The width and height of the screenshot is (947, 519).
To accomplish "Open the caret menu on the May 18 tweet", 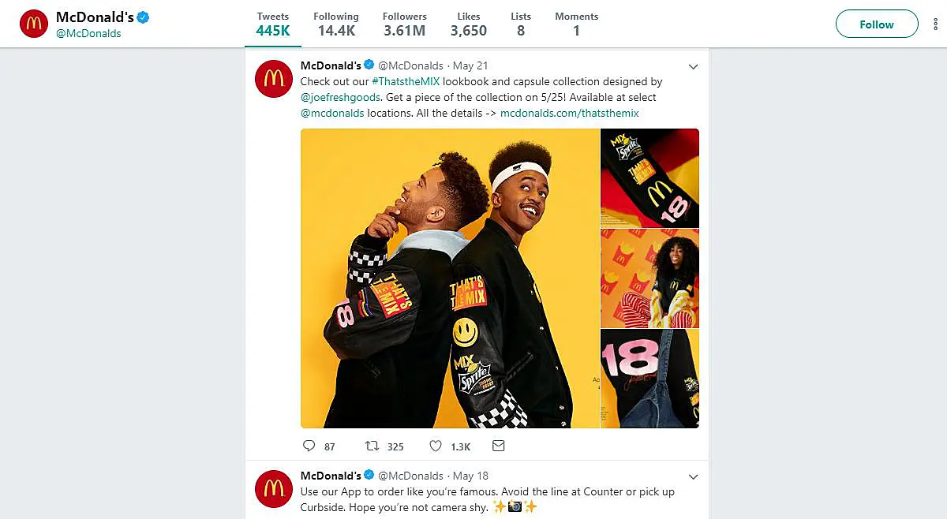I will (x=693, y=476).
